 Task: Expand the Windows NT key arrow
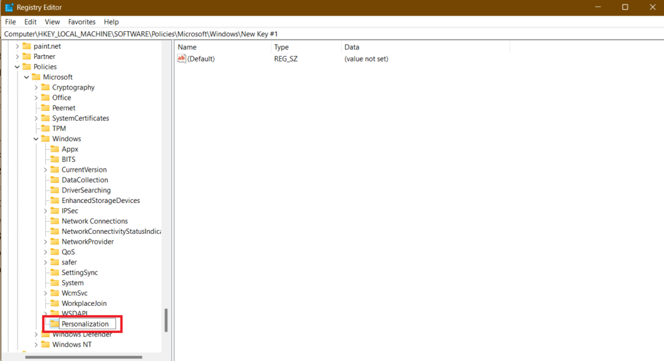(36, 345)
